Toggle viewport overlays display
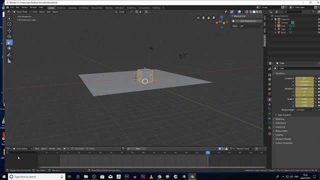The height and width of the screenshot is (180, 320). (x=239, y=12)
